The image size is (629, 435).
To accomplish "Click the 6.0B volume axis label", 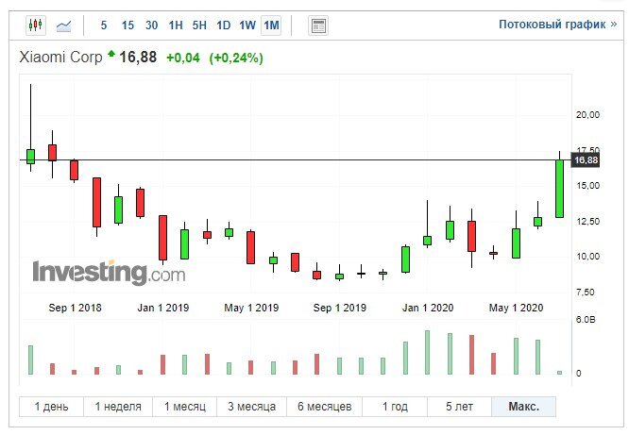I will (586, 320).
